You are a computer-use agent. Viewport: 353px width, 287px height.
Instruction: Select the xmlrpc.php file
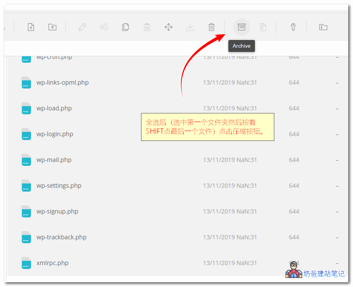tap(52, 263)
